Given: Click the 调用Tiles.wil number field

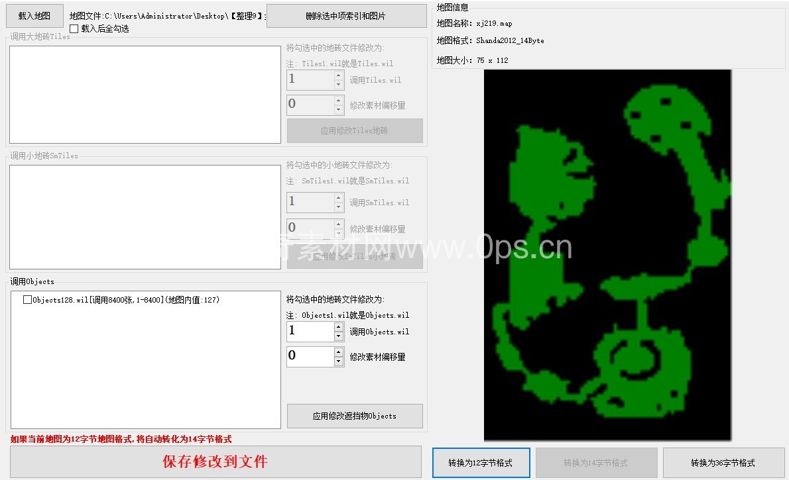Looking at the screenshot, I should 310,80.
